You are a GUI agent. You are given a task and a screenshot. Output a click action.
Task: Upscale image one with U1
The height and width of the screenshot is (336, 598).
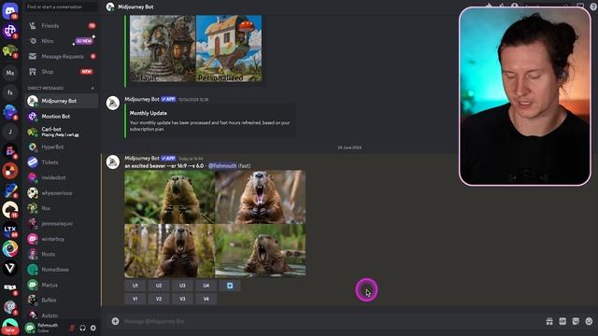[x=135, y=286]
